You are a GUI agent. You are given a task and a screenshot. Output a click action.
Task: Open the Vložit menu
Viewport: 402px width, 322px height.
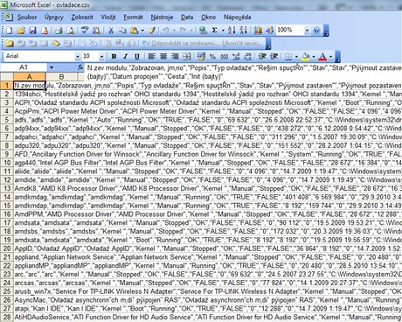point(108,17)
